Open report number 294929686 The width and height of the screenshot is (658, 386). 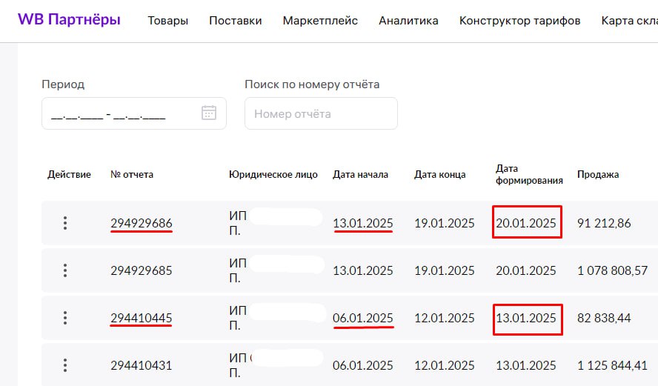142,223
